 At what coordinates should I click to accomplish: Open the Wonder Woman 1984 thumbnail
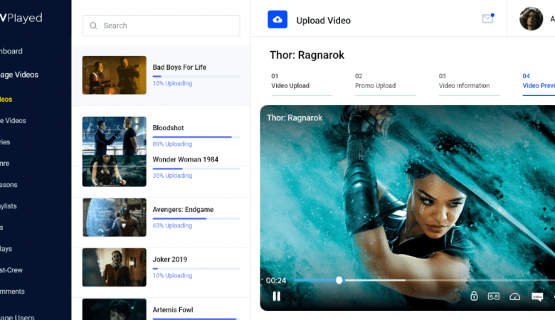pyautogui.click(x=115, y=171)
